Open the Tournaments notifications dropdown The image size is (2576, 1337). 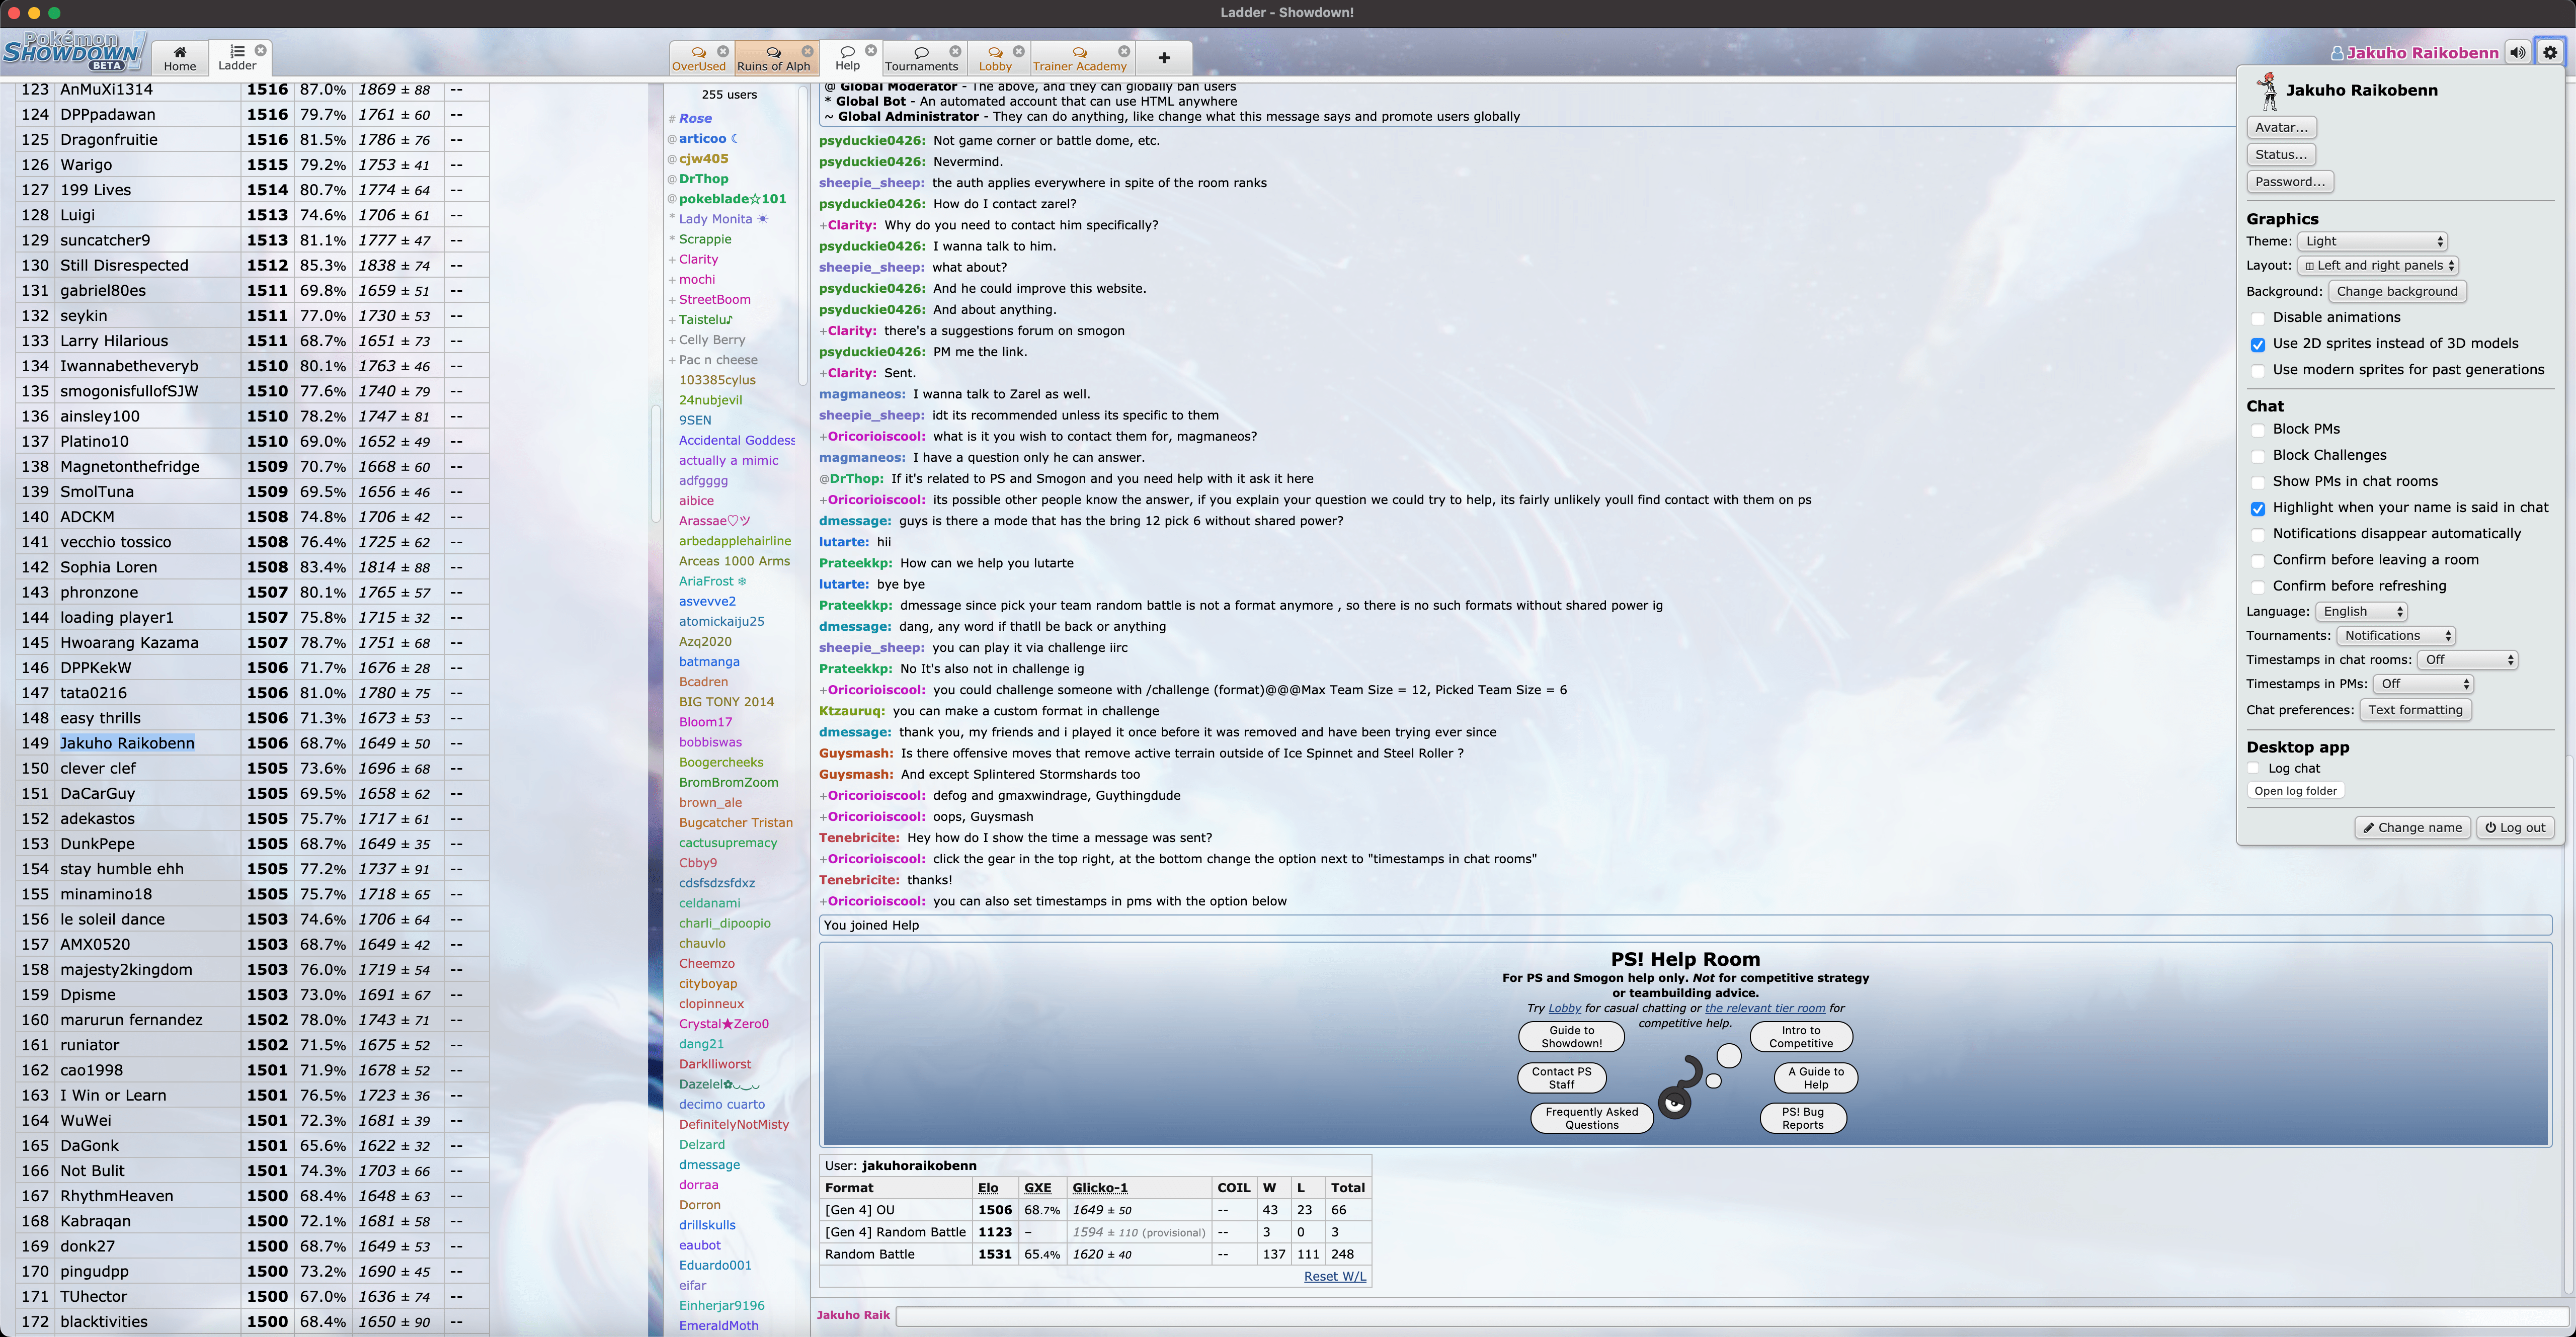(2395, 635)
